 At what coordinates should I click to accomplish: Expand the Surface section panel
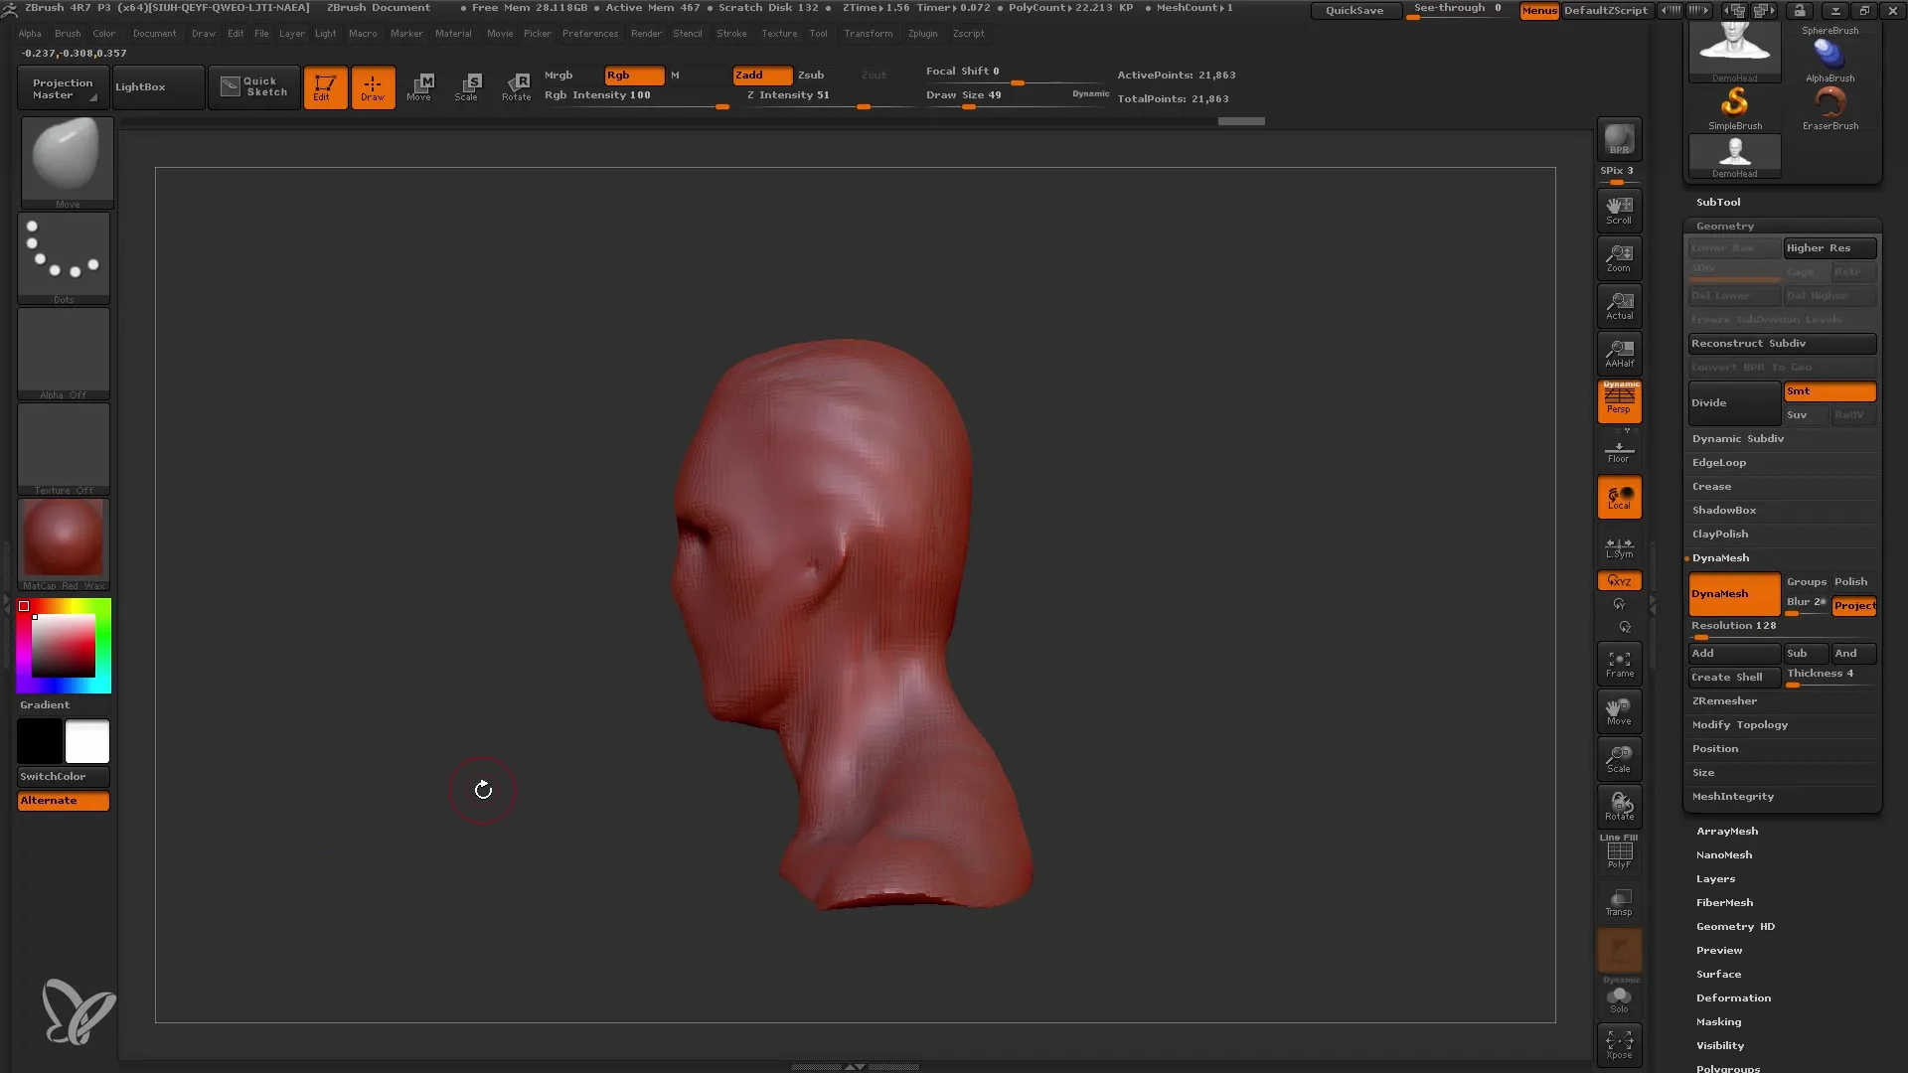tap(1719, 974)
